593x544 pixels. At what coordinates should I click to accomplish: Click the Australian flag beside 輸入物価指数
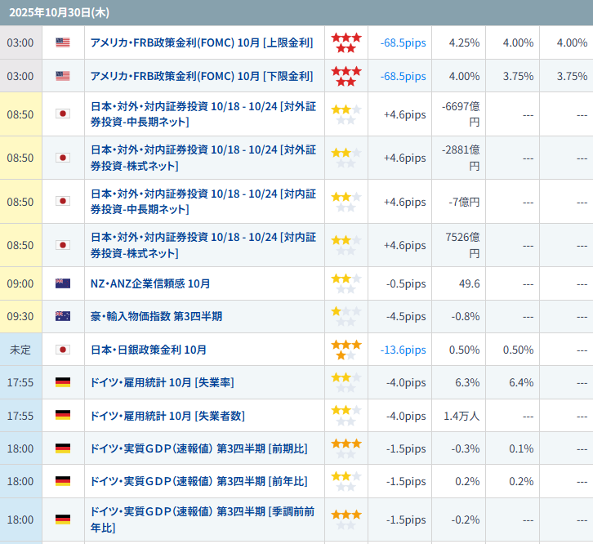63,316
